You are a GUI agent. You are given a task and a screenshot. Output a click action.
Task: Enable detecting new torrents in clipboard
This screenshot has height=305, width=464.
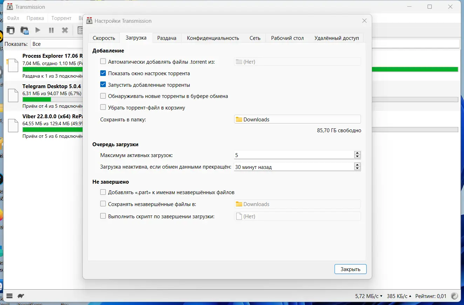tap(103, 96)
